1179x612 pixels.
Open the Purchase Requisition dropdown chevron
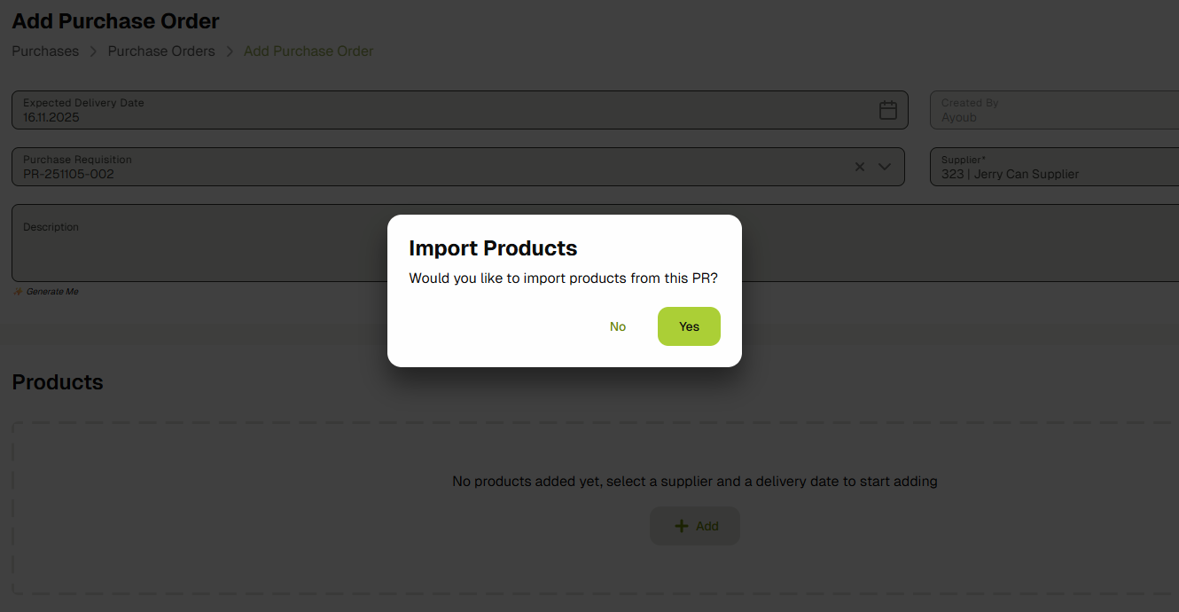click(884, 166)
